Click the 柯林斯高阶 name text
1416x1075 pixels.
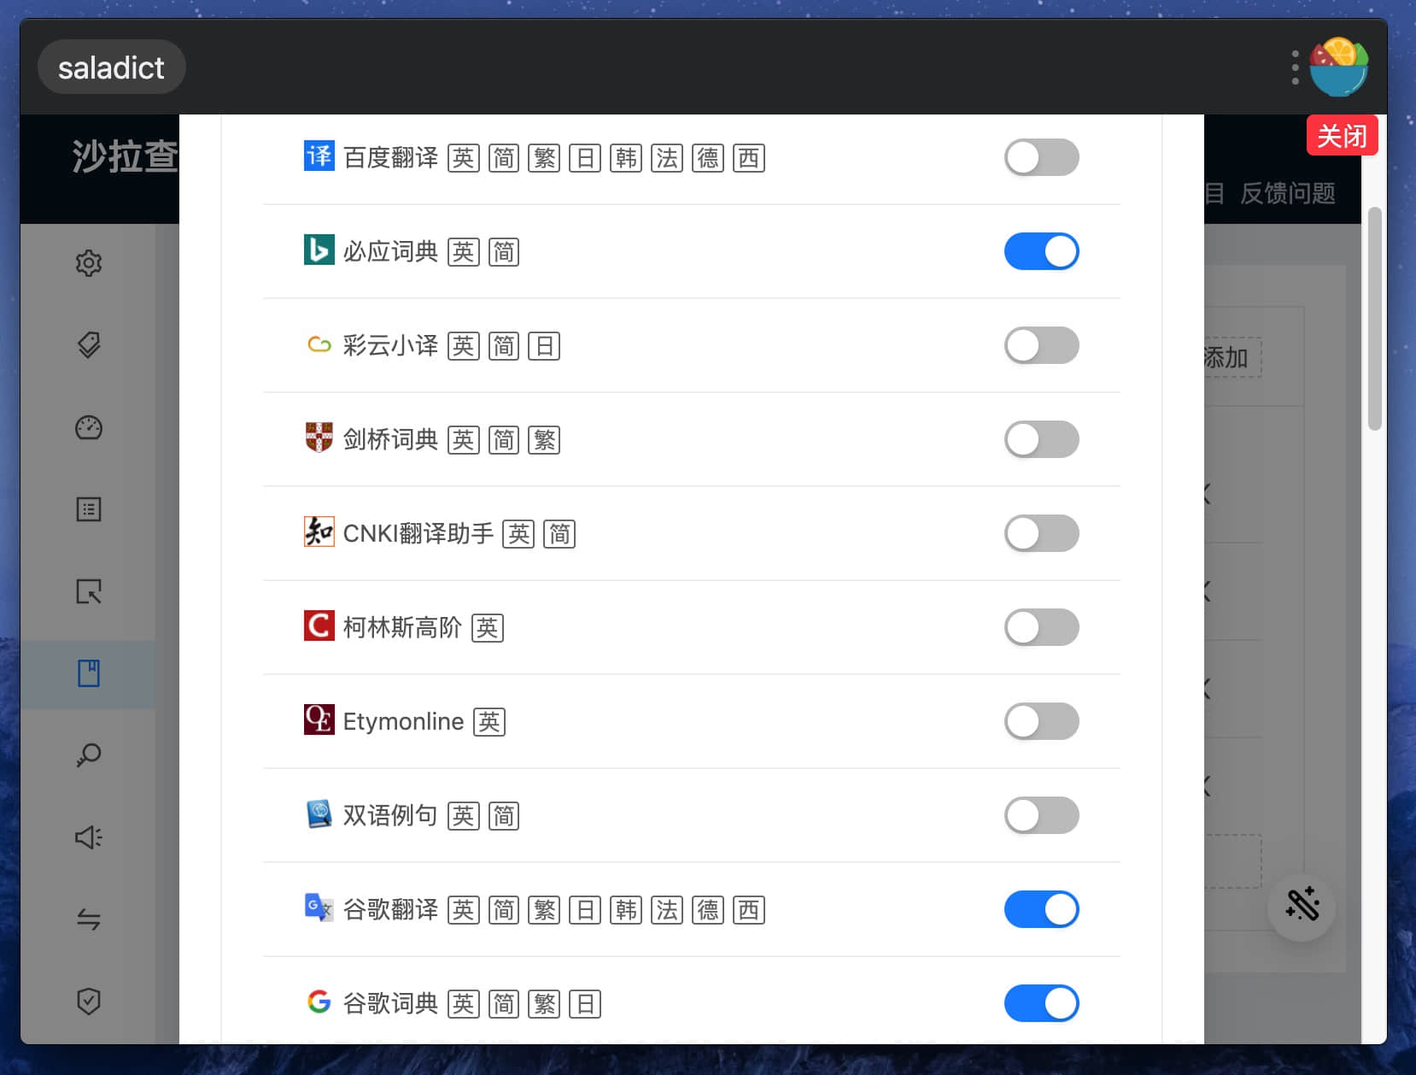tap(402, 627)
